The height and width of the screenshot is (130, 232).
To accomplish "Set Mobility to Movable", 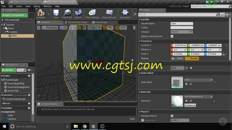I will (x=192, y=58).
